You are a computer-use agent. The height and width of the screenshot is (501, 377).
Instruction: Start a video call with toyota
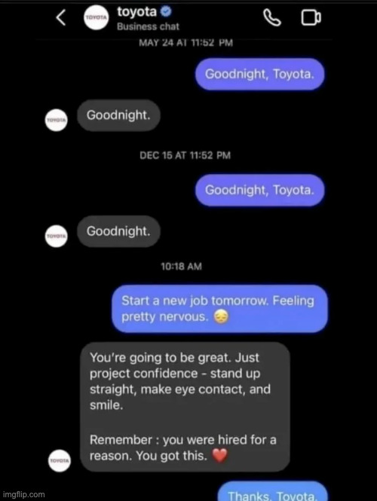pos(311,17)
